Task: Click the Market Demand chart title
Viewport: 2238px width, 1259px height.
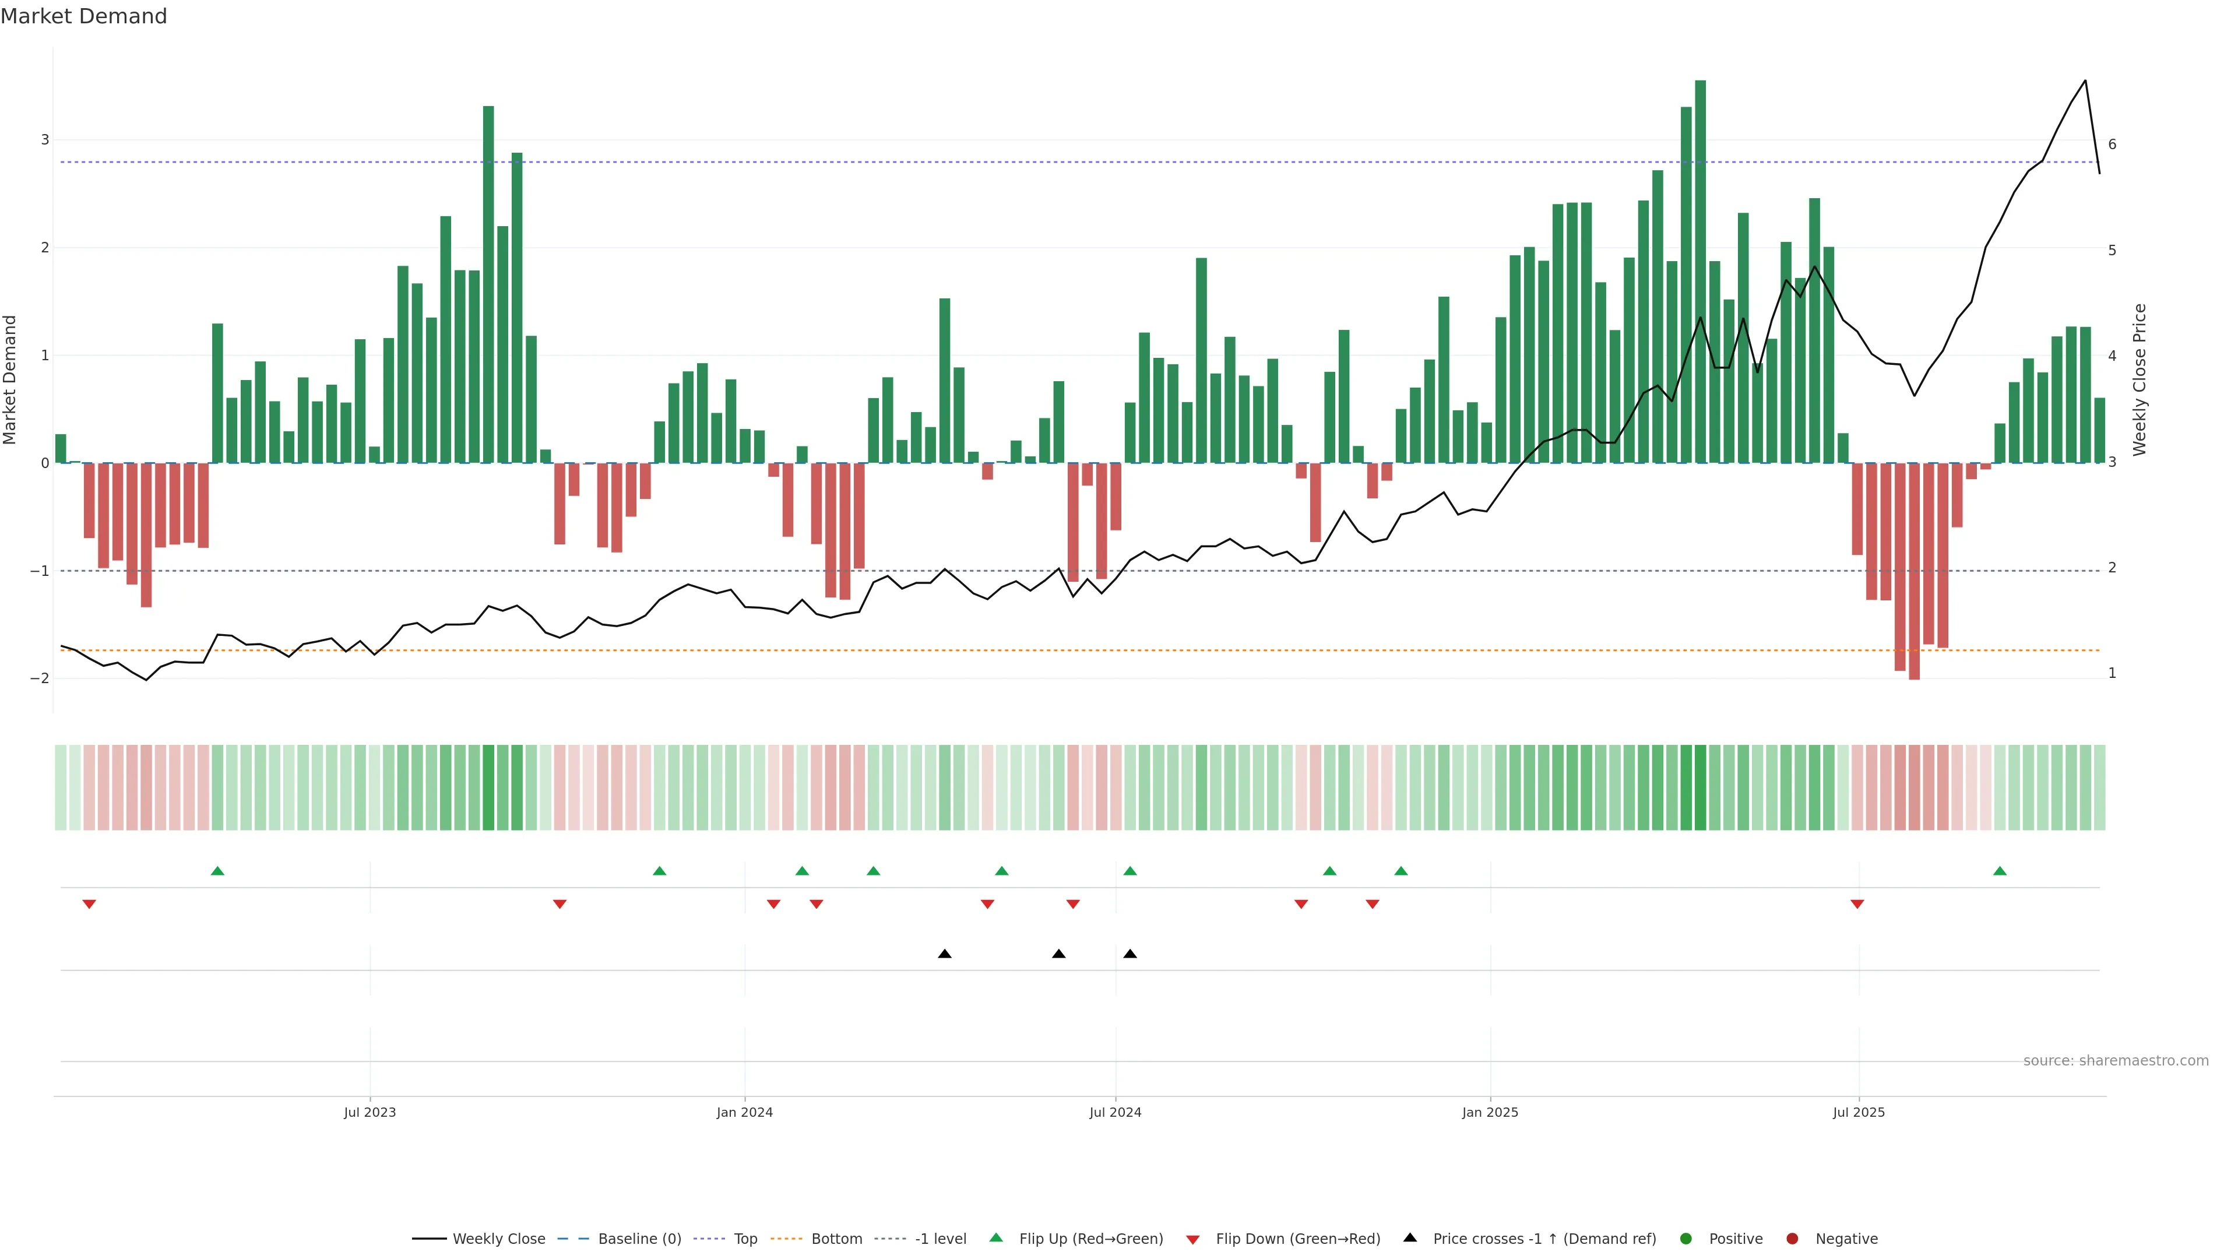Action: (83, 16)
